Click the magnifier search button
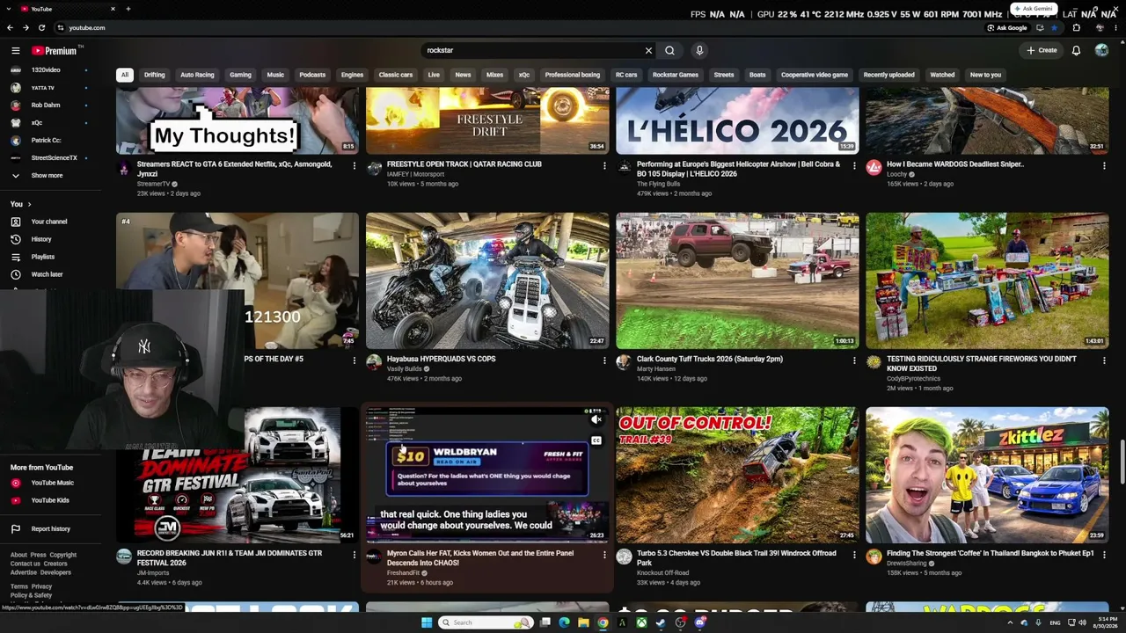This screenshot has height=633, width=1126. [669, 51]
